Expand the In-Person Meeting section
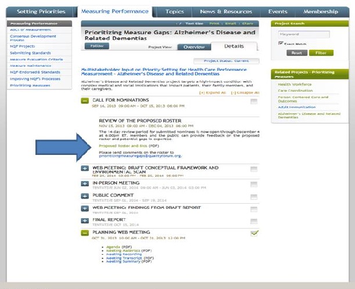This screenshot has height=289, width=355. (85, 183)
